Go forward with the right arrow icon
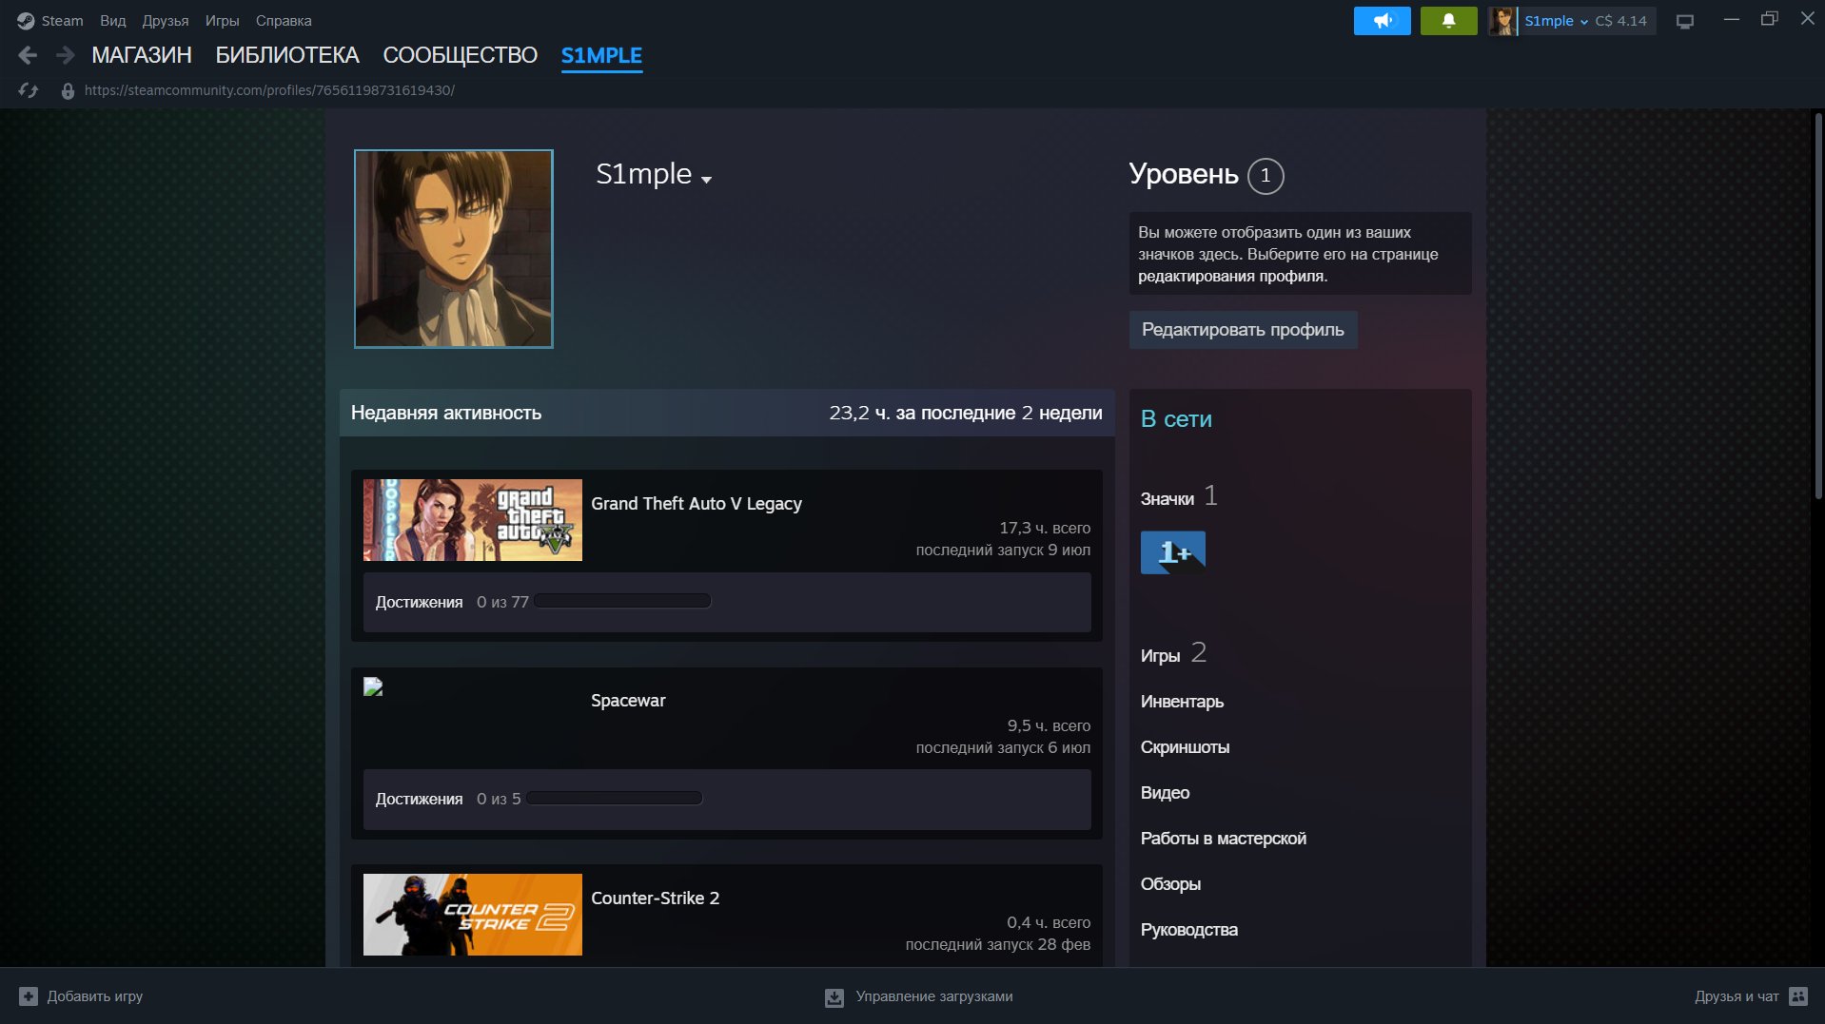Viewport: 1825px width, 1024px height. [x=65, y=55]
